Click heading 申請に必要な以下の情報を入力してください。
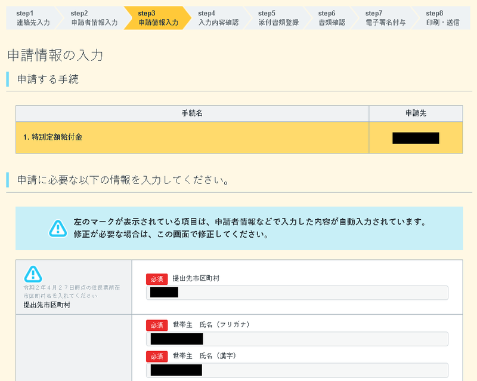Screen dimensions: 477x381 pos(123,180)
